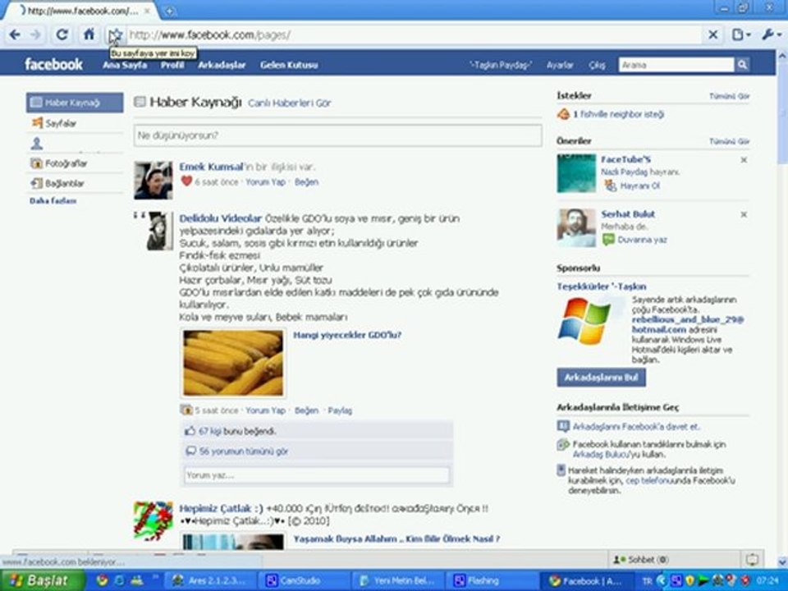This screenshot has height=591, width=788.
Task: Bookmark this page with the star icon
Action: pyautogui.click(x=116, y=35)
